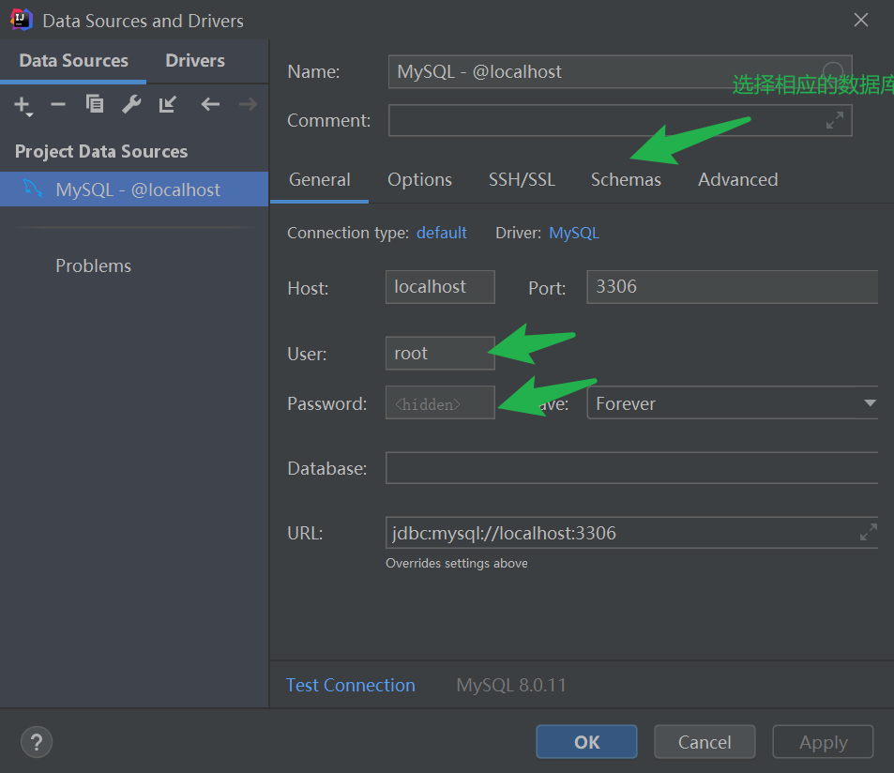Change connection type via default link

441,233
